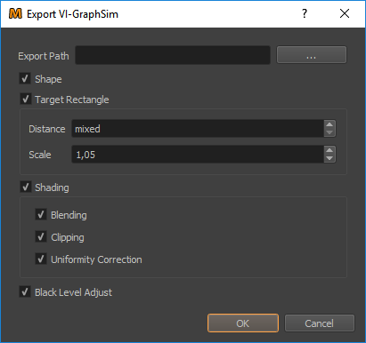
Task: Disable the Shading checkbox
Action: pyautogui.click(x=26, y=187)
